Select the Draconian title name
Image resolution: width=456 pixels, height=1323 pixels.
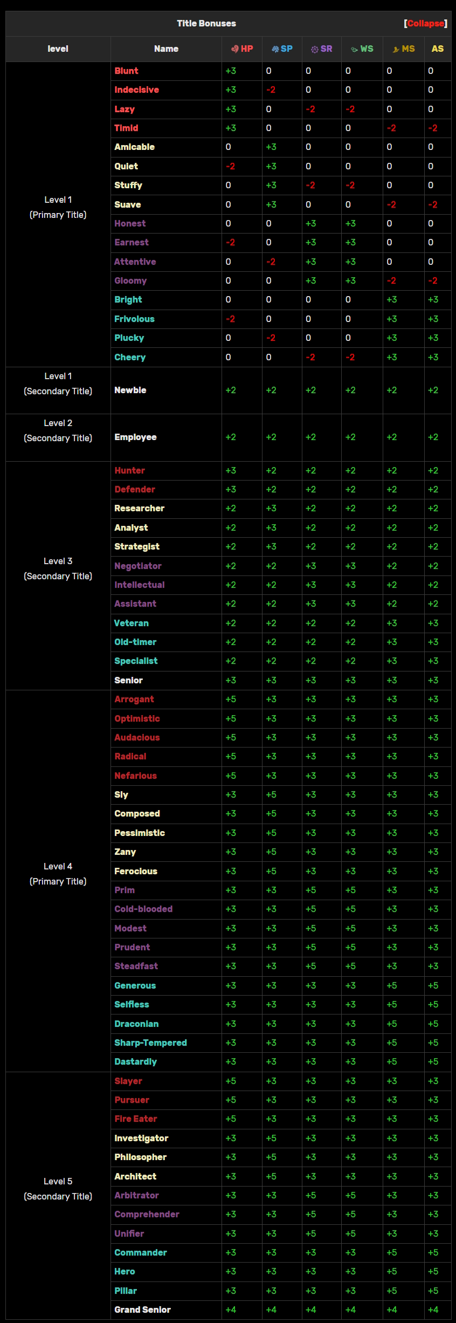point(136,1024)
